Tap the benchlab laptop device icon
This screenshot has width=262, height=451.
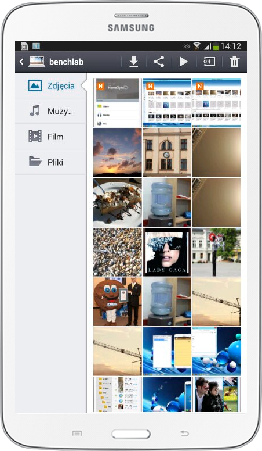[x=37, y=62]
